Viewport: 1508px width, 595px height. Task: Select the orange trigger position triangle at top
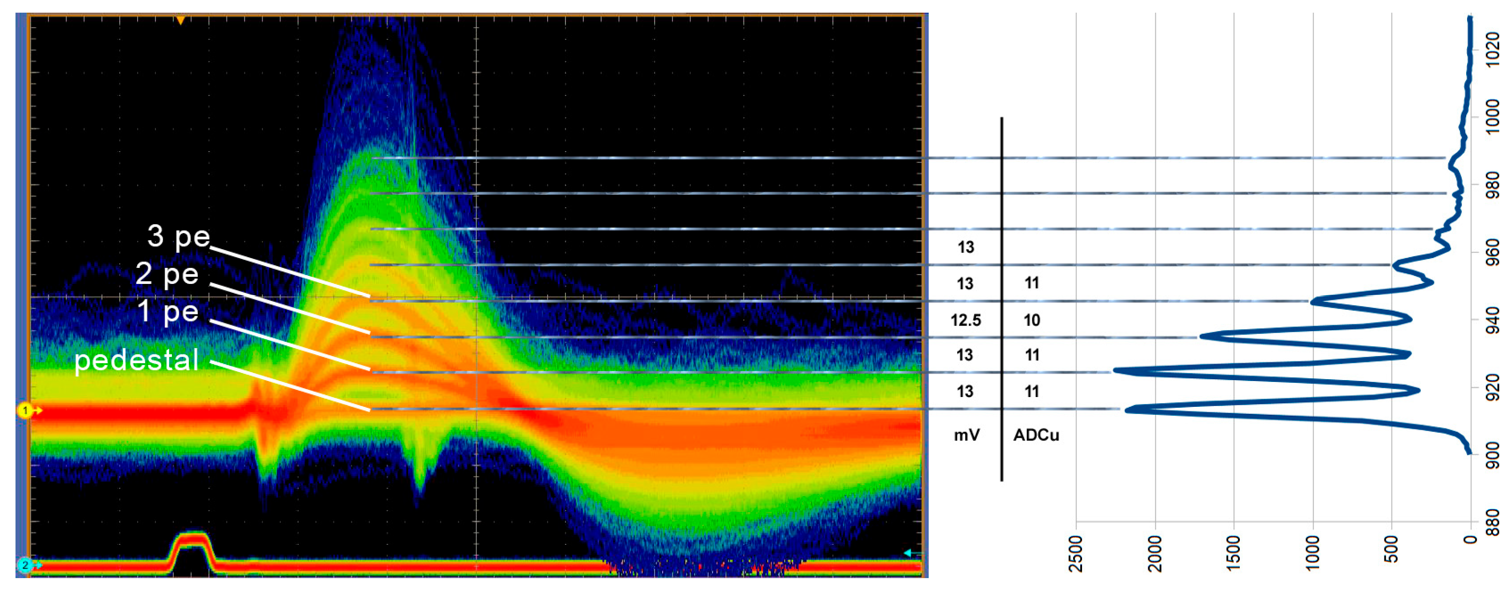pos(181,21)
